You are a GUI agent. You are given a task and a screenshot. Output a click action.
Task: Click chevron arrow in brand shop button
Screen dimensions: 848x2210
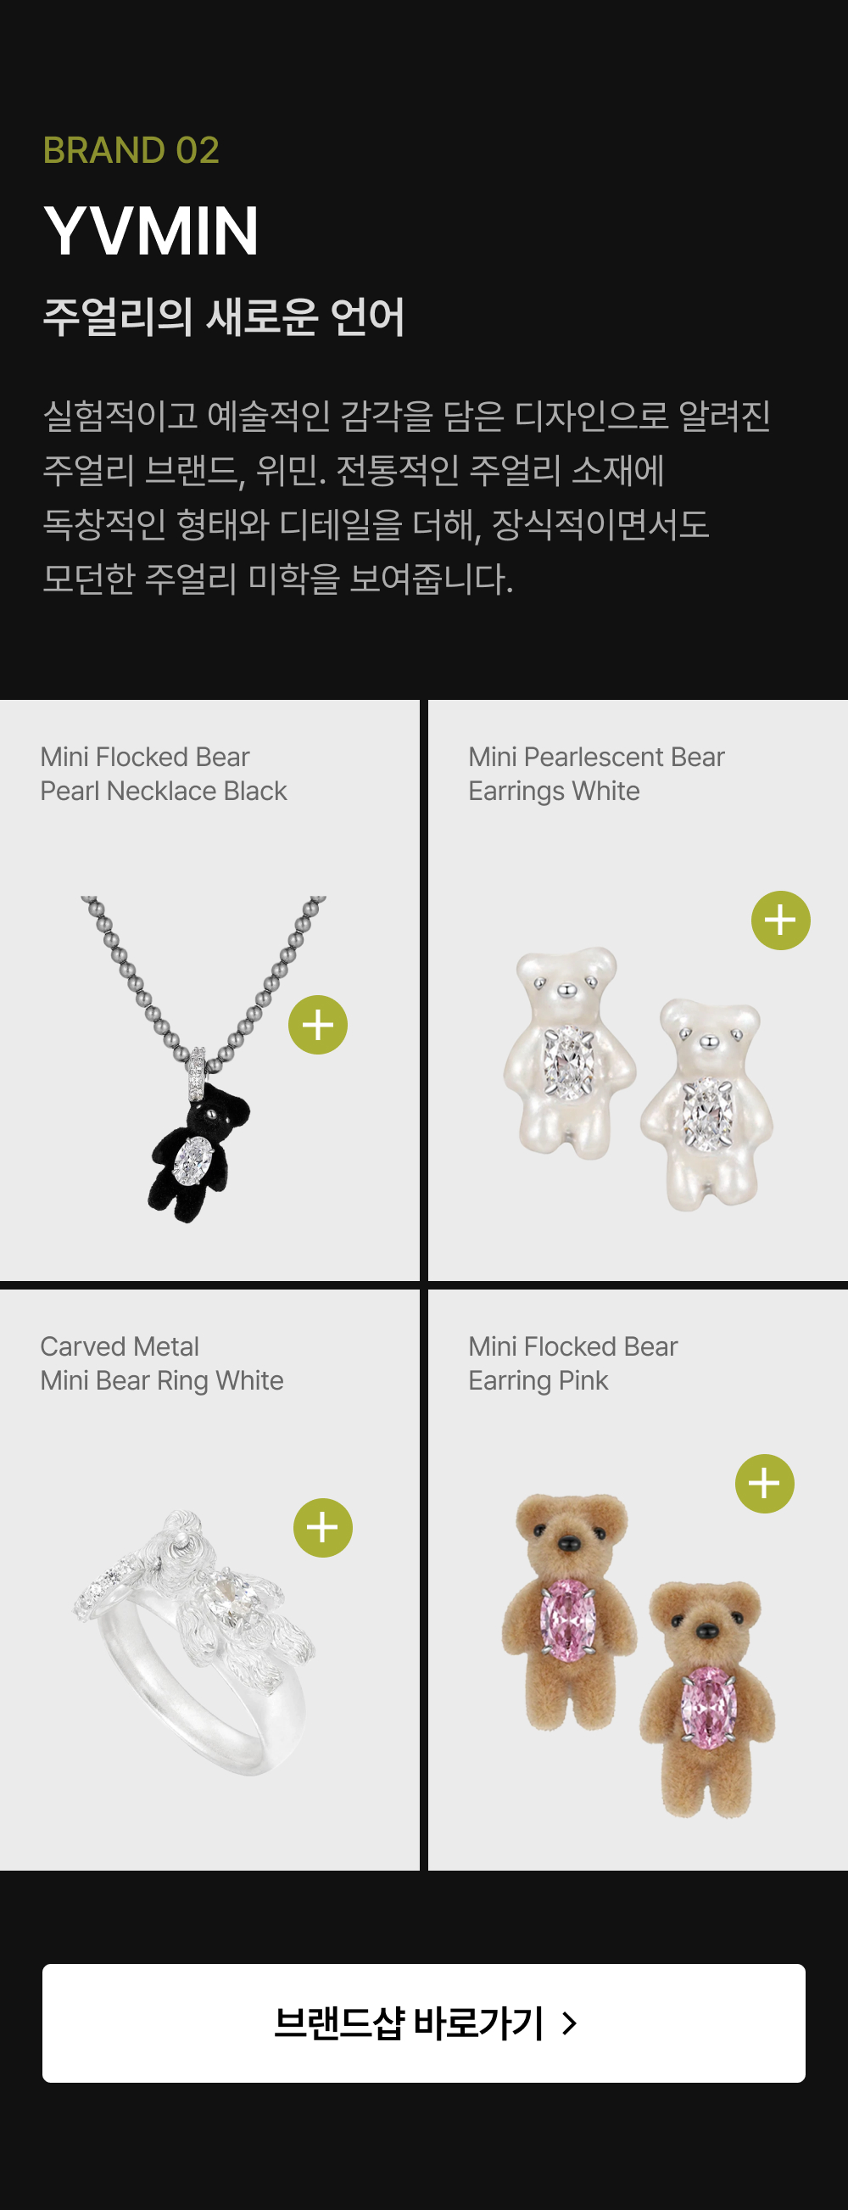[569, 2024]
